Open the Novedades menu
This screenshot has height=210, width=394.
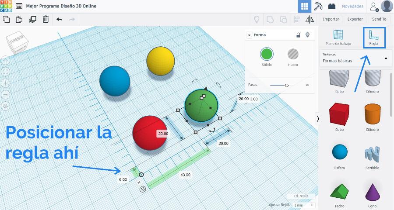pyautogui.click(x=352, y=7)
